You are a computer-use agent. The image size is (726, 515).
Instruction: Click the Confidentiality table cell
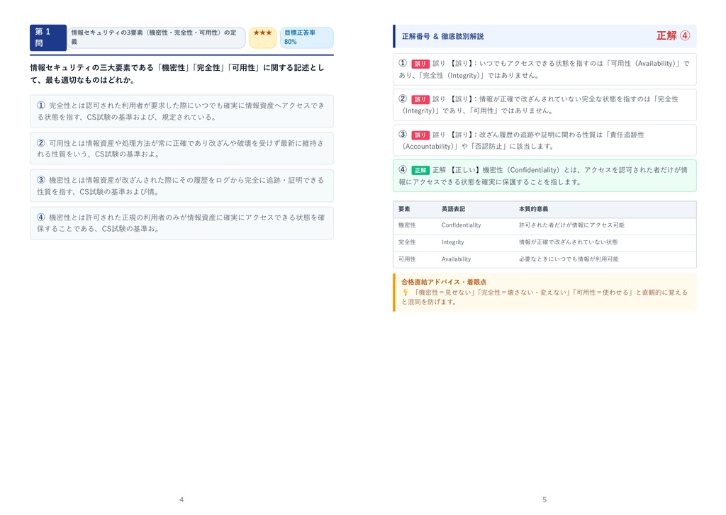[461, 225]
